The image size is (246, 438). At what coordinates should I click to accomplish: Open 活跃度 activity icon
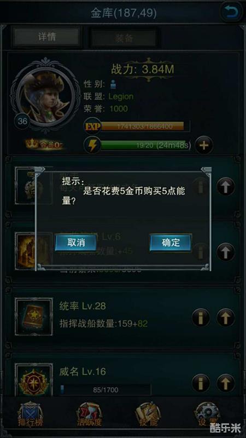coord(89,414)
